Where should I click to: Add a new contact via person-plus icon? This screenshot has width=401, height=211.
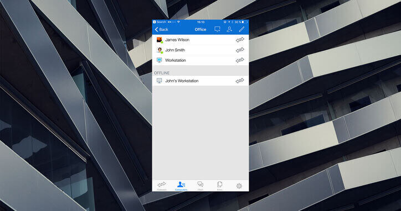tap(229, 29)
